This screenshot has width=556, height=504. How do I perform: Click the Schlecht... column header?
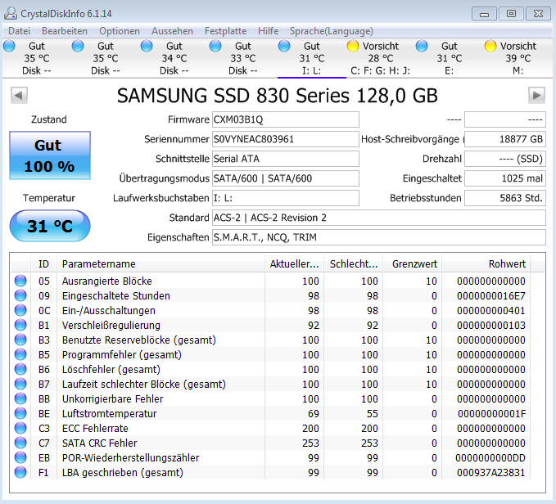click(354, 264)
